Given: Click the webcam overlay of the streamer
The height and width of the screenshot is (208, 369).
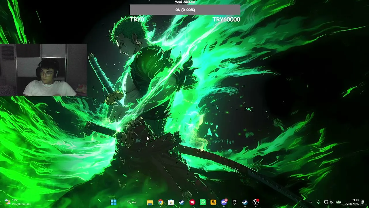Looking at the screenshot, I should 43,70.
